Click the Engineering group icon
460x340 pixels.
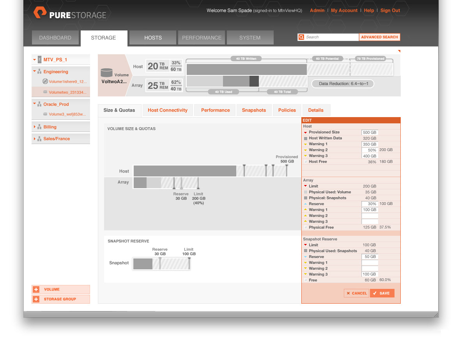39,71
